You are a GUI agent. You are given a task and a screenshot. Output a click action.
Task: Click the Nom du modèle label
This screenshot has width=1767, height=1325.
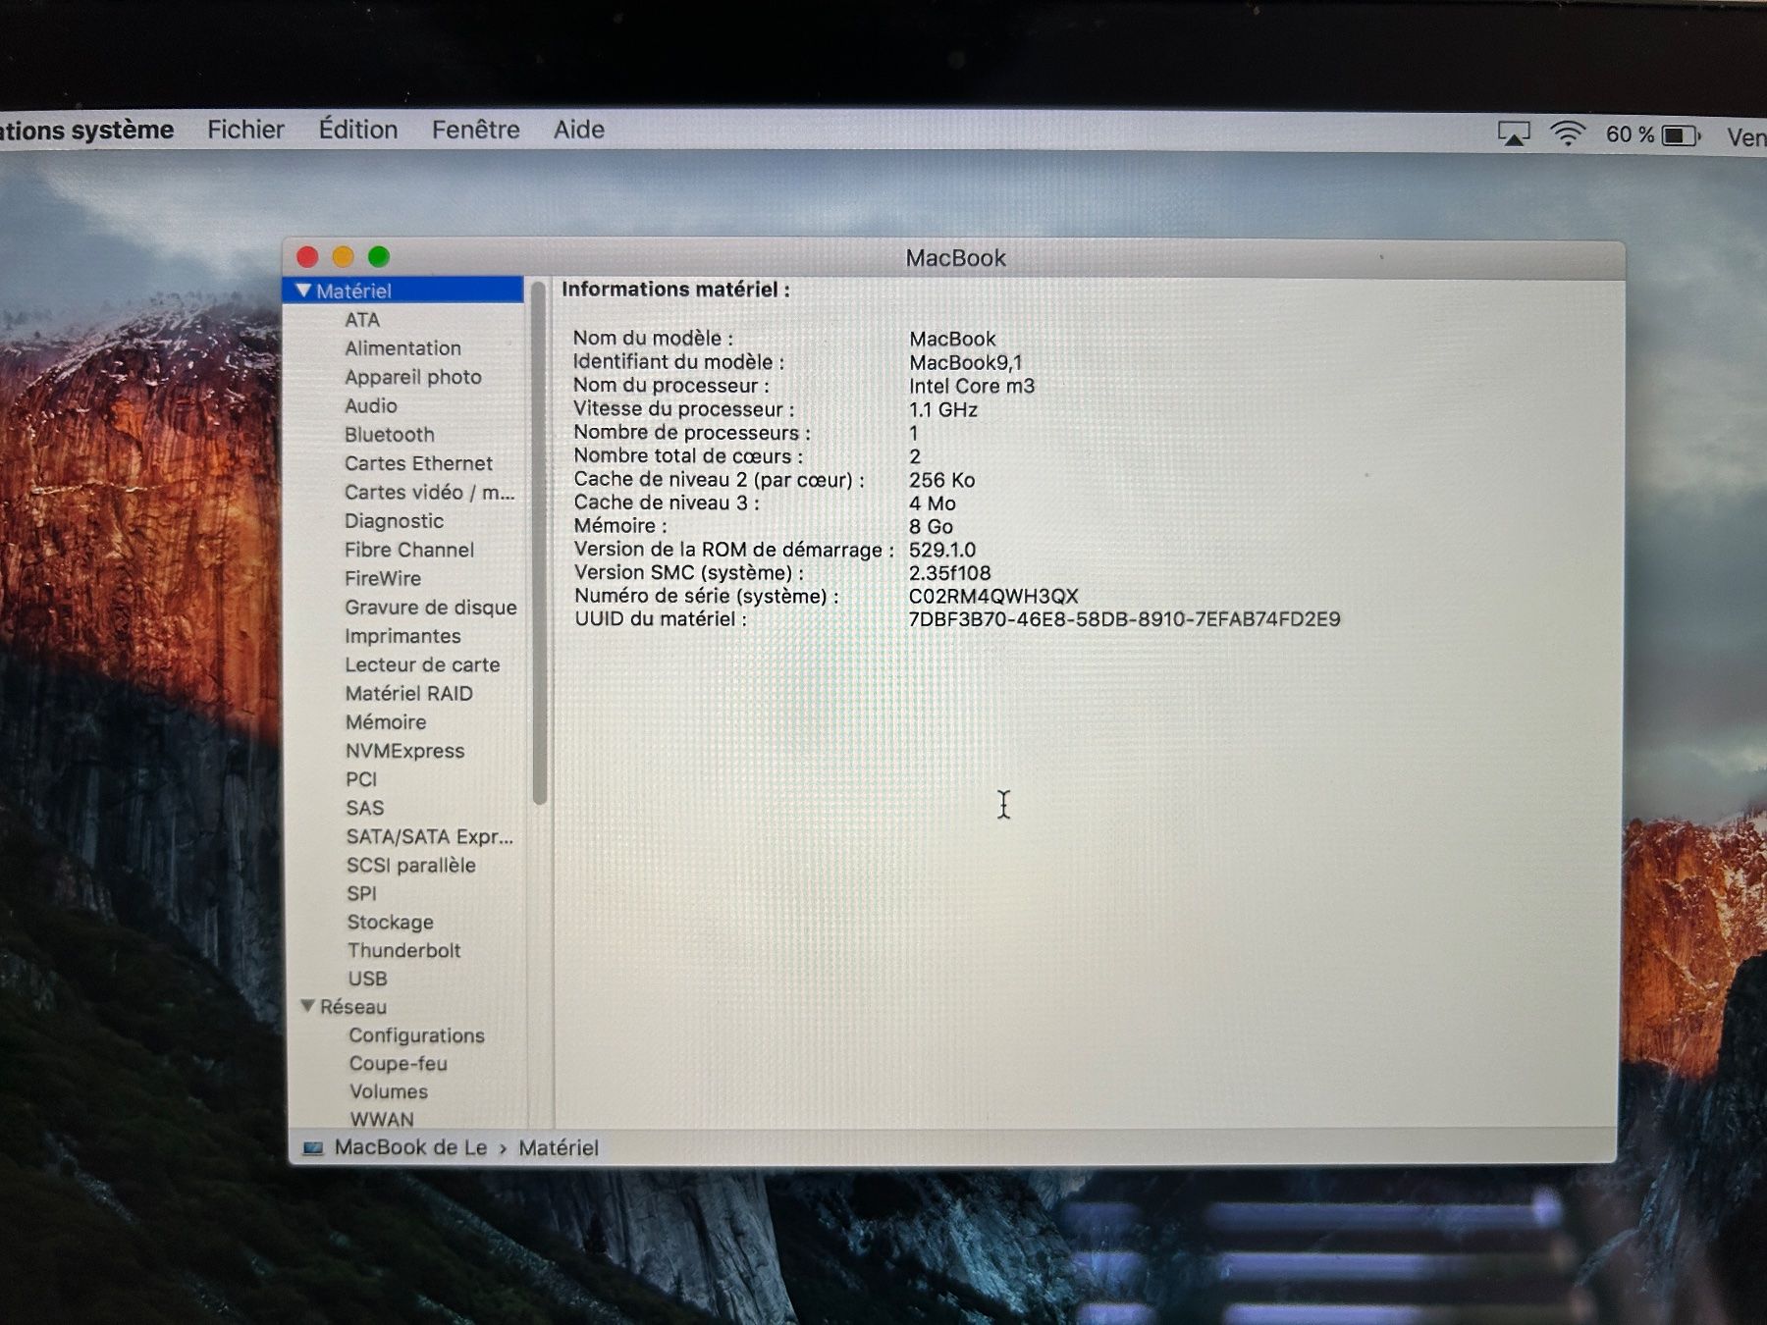pyautogui.click(x=654, y=339)
